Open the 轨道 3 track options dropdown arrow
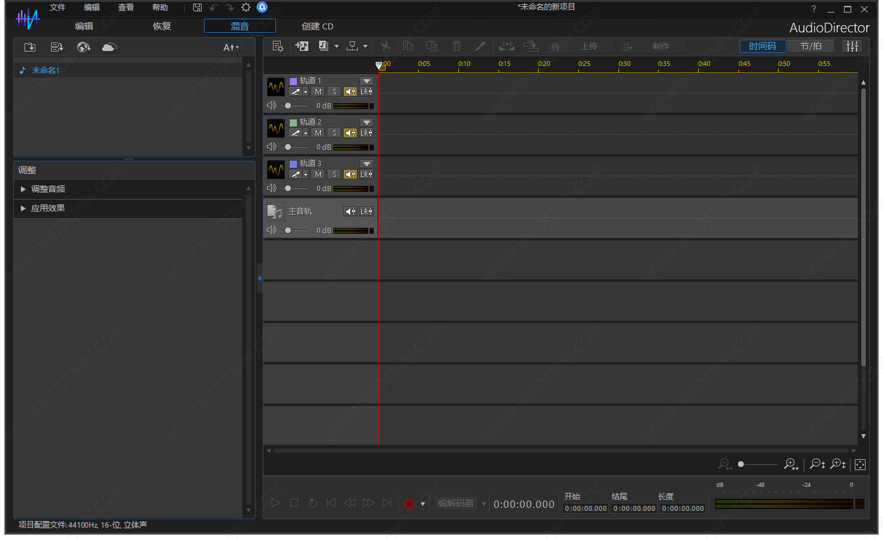The width and height of the screenshot is (883, 539). click(x=367, y=164)
